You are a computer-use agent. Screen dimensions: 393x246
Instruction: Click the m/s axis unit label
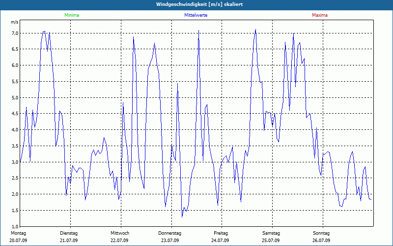click(x=15, y=22)
